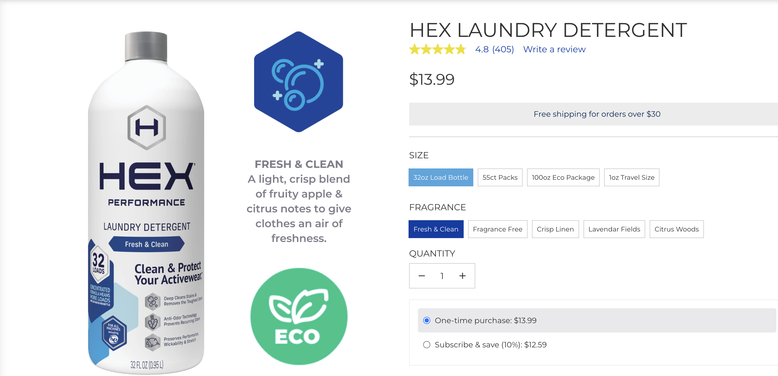This screenshot has width=778, height=376.
Task: Select Fragrance Free option
Action: pos(498,229)
